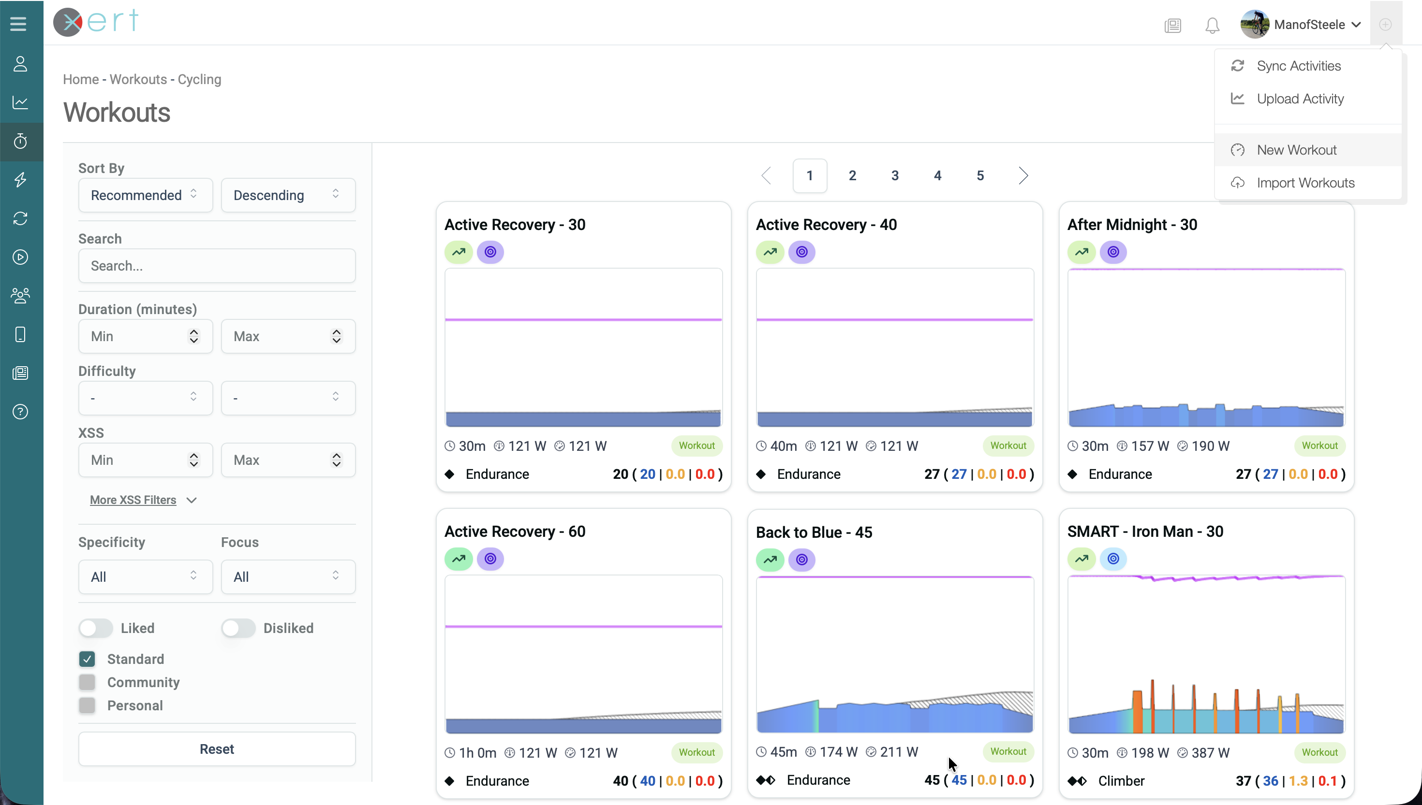This screenshot has width=1422, height=805.
Task: Click the group people sidebar icon
Action: pyautogui.click(x=20, y=296)
